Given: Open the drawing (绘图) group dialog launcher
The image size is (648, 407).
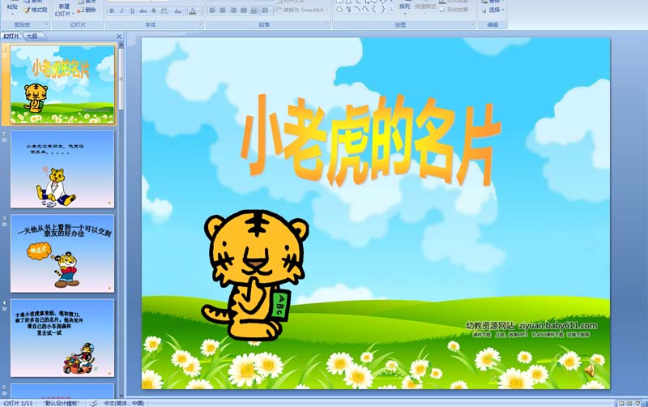Looking at the screenshot, I should click(472, 25).
